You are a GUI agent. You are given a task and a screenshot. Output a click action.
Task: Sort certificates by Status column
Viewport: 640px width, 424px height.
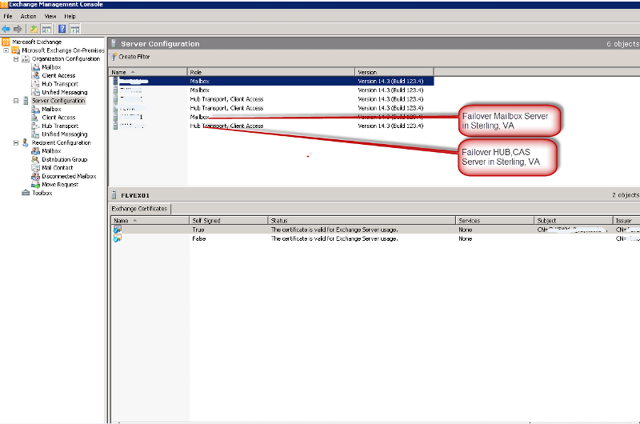point(362,220)
